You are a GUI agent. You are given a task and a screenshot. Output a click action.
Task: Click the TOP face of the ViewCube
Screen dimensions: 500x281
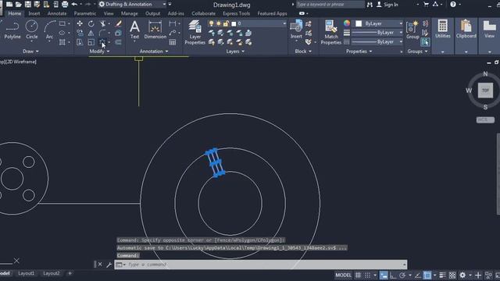pos(485,91)
